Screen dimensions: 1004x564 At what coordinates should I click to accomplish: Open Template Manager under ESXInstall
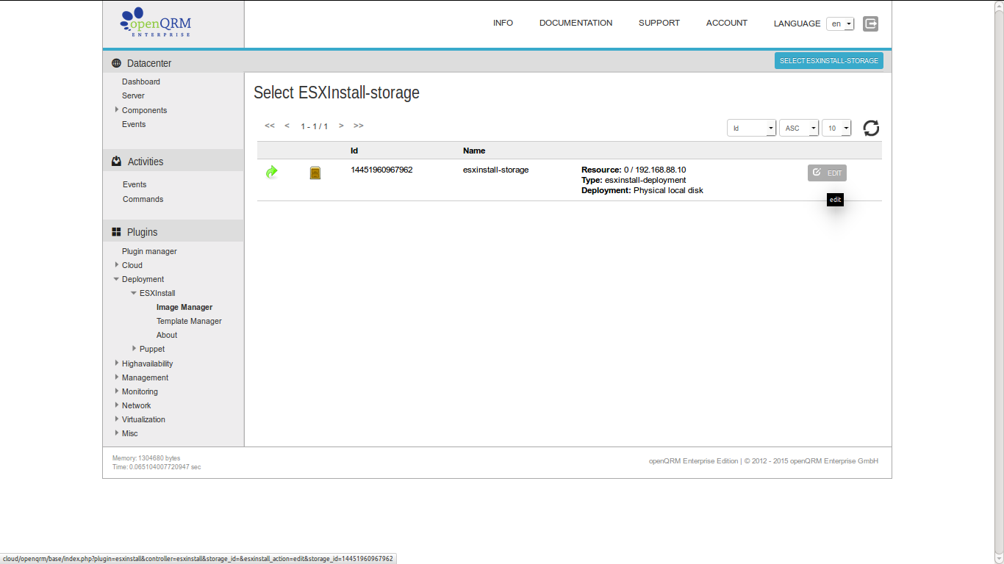[x=189, y=321]
